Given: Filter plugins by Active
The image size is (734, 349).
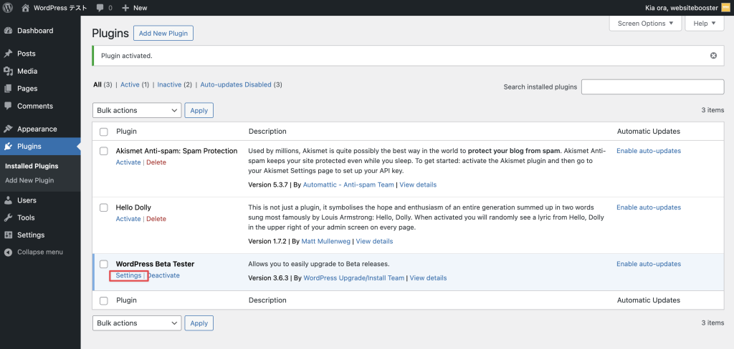Looking at the screenshot, I should pos(130,84).
